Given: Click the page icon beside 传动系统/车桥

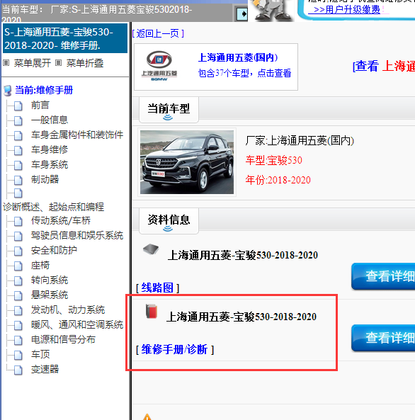Looking at the screenshot, I should coord(18,221).
